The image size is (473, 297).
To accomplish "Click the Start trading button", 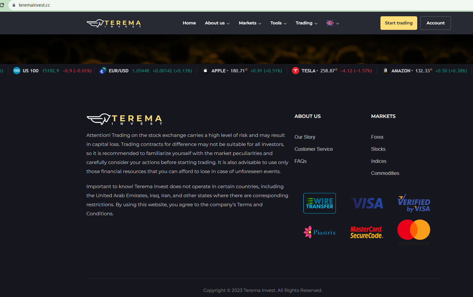I will (399, 23).
